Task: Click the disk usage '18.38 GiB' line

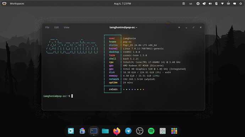Action: pyautogui.click(x=147, y=72)
